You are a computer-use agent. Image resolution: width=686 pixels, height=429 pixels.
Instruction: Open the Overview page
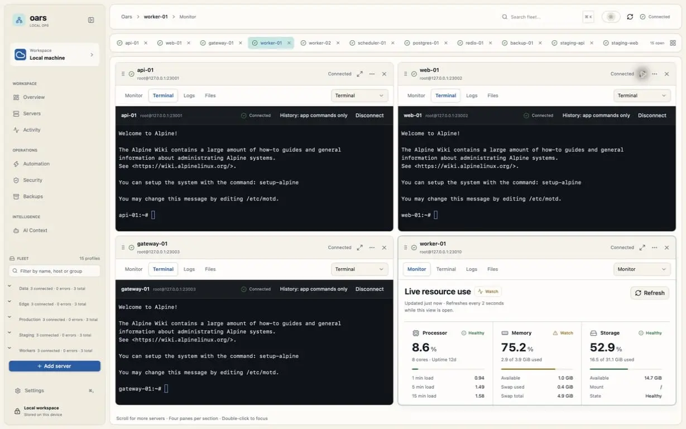[33, 97]
